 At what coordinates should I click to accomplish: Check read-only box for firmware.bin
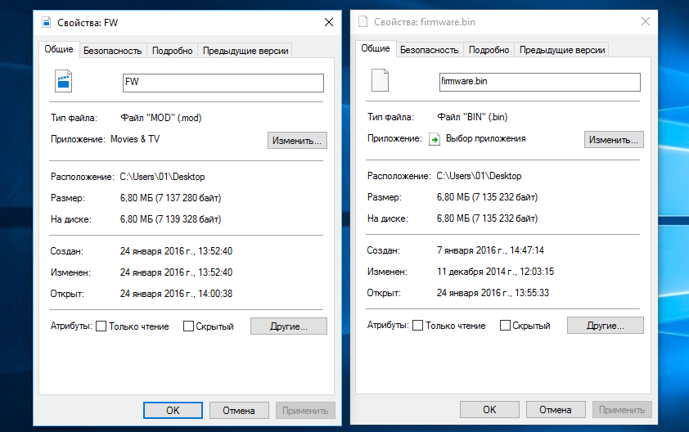tap(418, 326)
